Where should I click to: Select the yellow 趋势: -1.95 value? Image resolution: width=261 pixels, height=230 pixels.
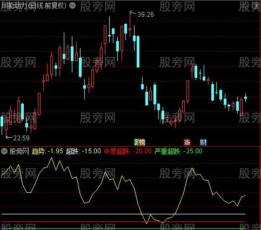tap(48, 151)
